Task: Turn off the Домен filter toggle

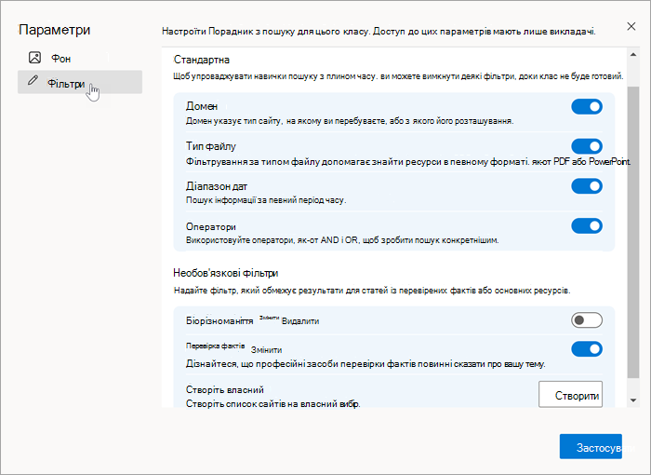Action: pos(587,106)
